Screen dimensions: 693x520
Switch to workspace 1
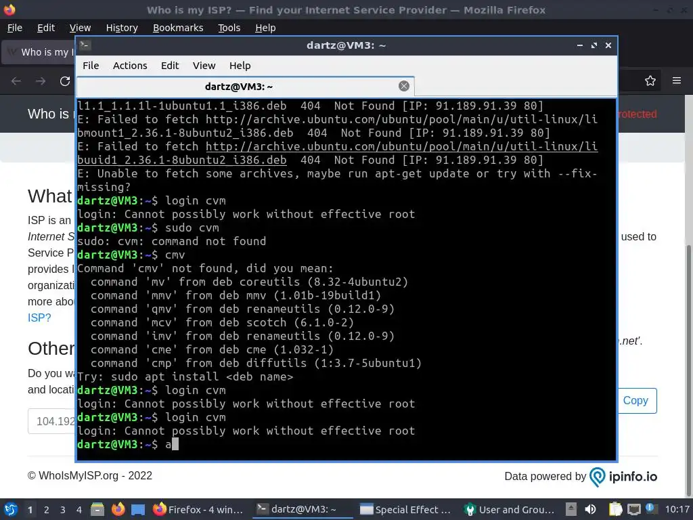pyautogui.click(x=30, y=510)
